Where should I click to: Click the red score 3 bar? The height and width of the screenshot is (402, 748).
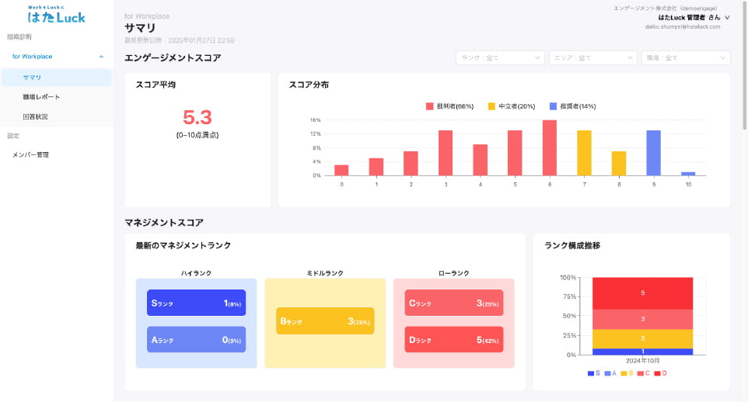point(446,153)
